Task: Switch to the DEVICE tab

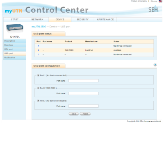Action: tap(60, 20)
